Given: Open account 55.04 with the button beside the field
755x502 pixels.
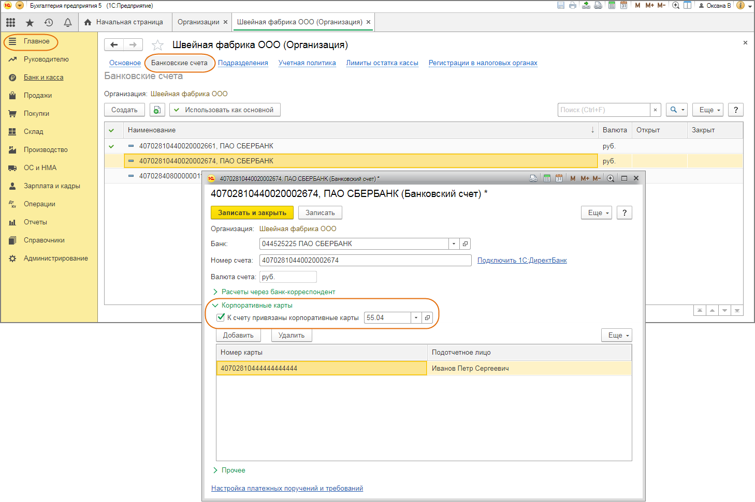Looking at the screenshot, I should point(427,318).
